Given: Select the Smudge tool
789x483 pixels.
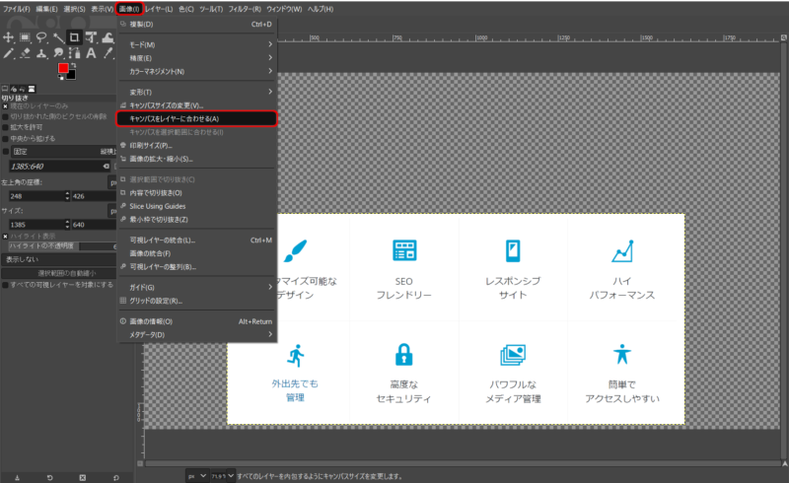Looking at the screenshot, I should point(58,53).
